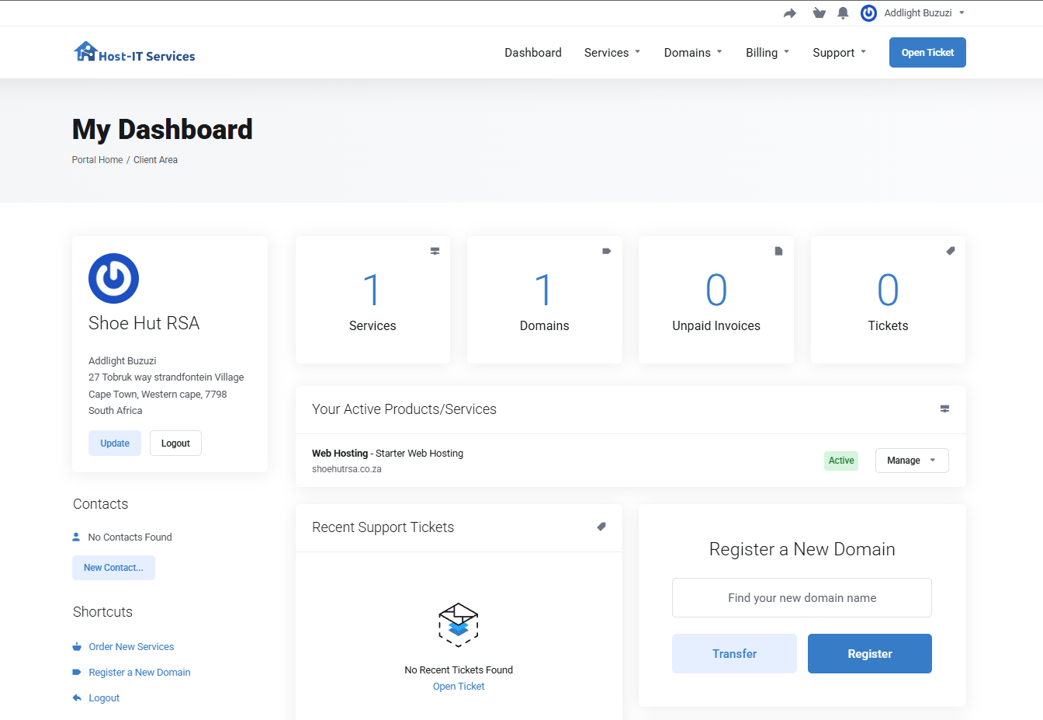
Task: Click the invoice icon on Unpaid Invoices card
Action: click(x=778, y=251)
